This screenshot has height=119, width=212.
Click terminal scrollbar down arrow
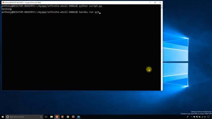[162, 90]
